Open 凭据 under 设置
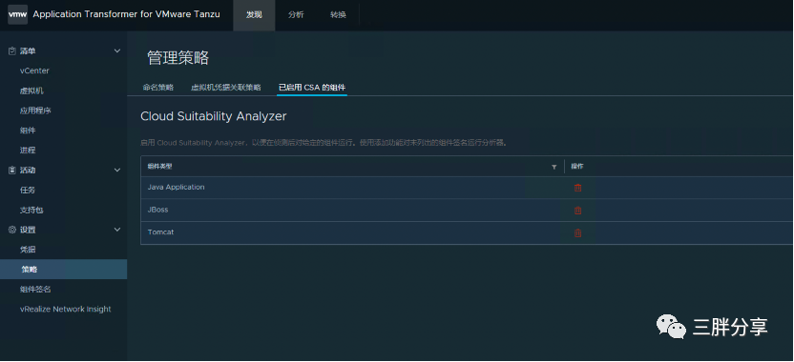Screen dimensions: 794x362 point(28,250)
